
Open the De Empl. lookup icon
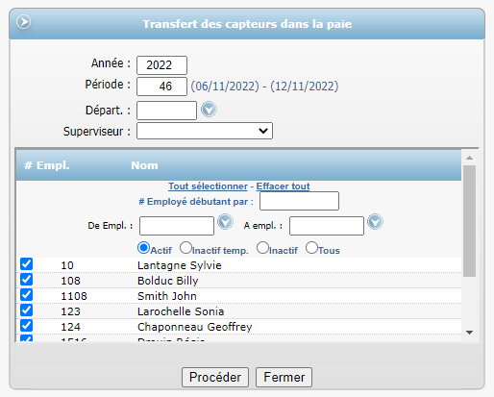tap(225, 222)
